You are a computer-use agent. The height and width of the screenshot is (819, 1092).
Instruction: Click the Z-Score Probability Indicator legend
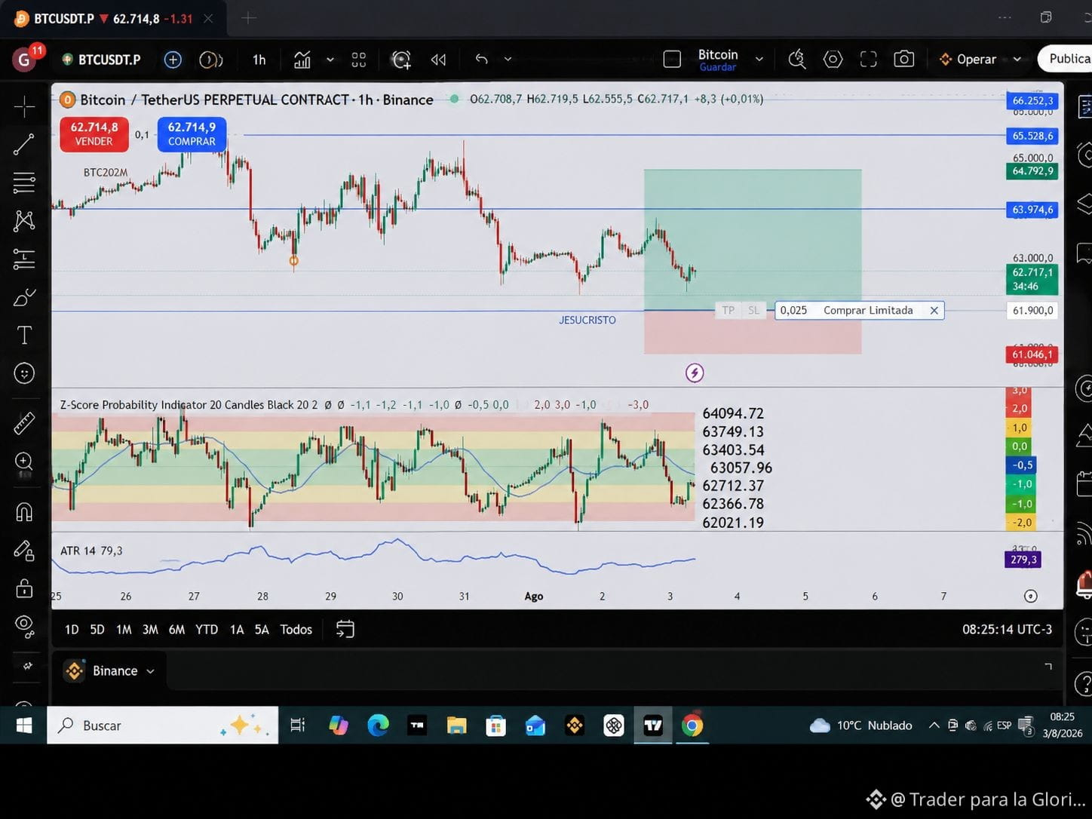(x=189, y=405)
